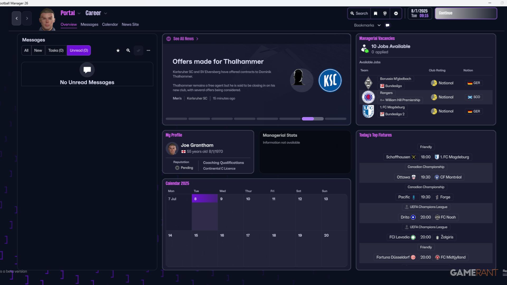507x285 pixels.
Task: Select the Tasks (0) message filter
Action: (x=56, y=50)
